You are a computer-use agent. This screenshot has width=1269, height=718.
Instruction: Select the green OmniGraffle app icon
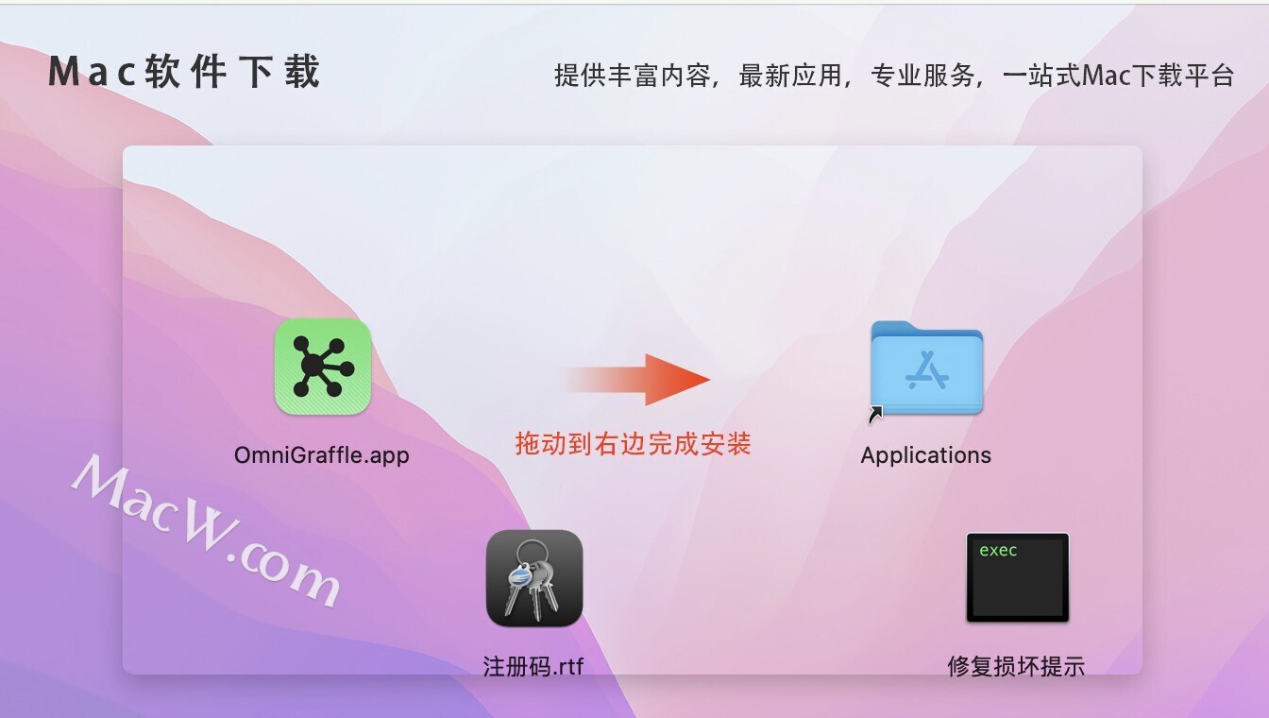point(323,367)
